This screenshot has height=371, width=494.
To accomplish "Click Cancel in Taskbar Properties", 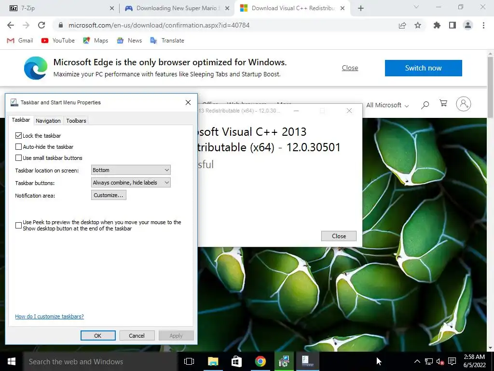I will point(137,336).
